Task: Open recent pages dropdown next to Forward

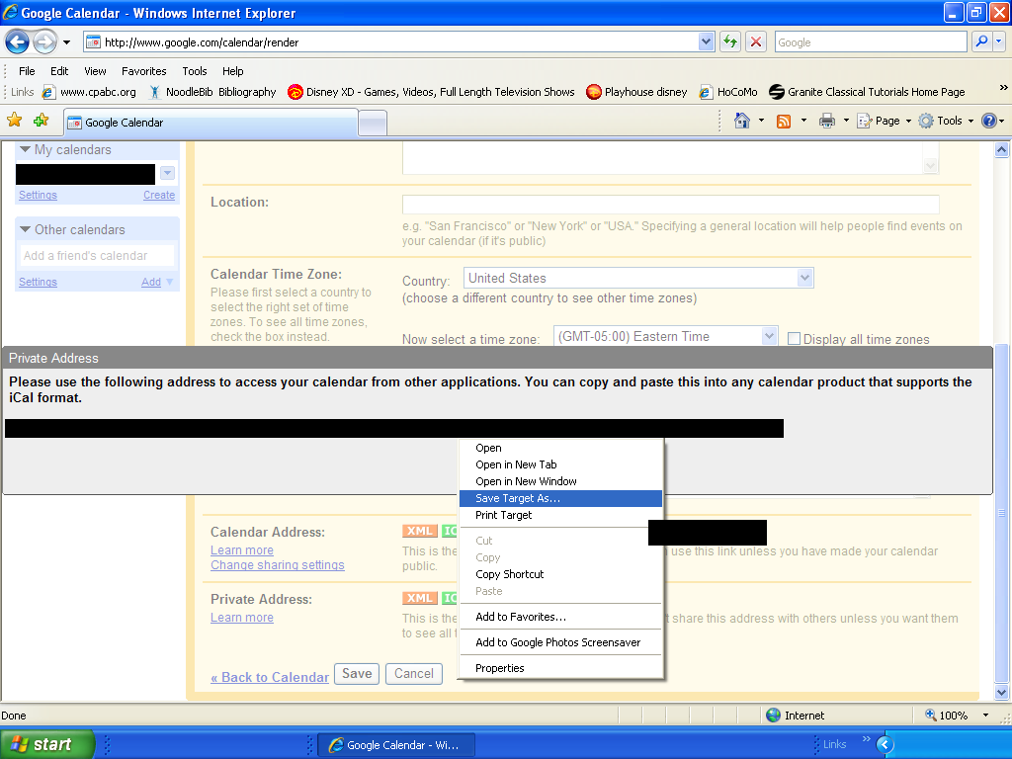Action: coord(66,42)
